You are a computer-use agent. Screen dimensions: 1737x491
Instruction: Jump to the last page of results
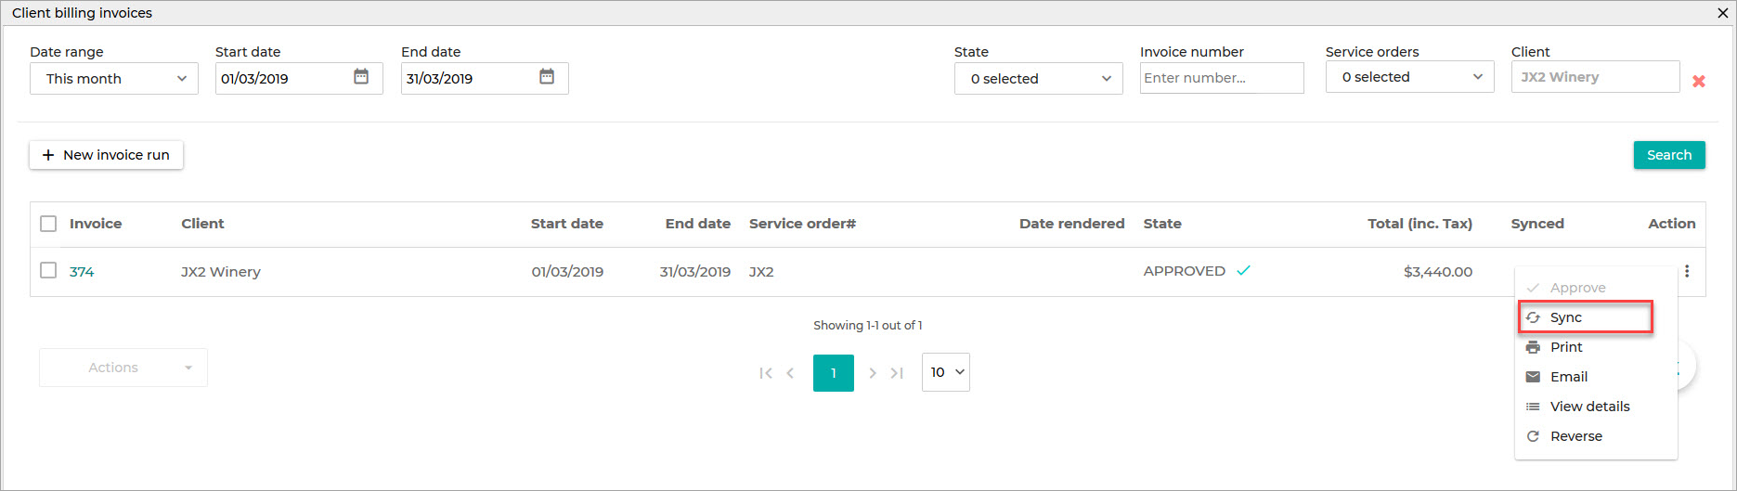897,373
